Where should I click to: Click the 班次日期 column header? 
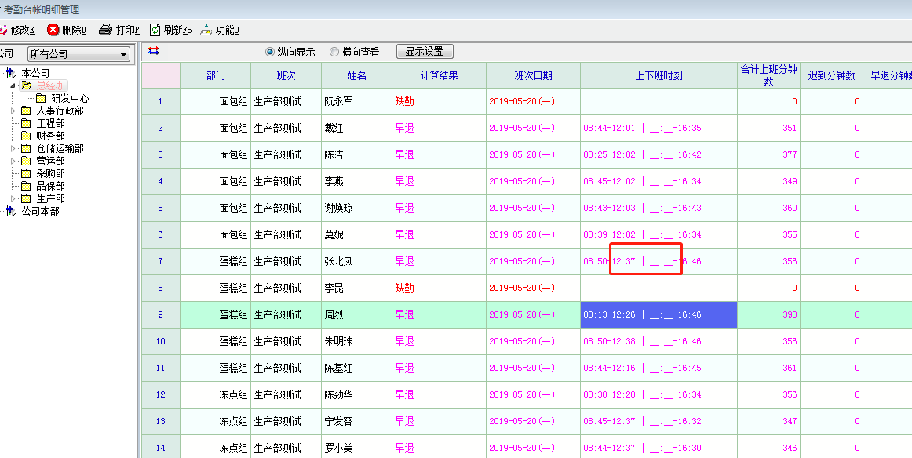click(x=533, y=76)
